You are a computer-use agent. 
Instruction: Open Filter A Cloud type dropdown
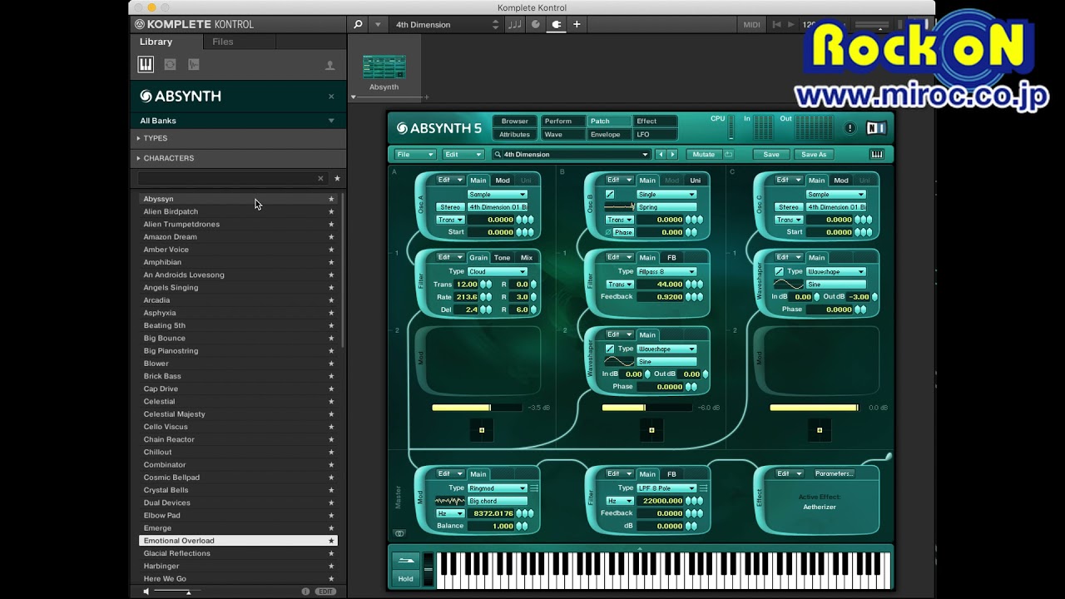[497, 271]
